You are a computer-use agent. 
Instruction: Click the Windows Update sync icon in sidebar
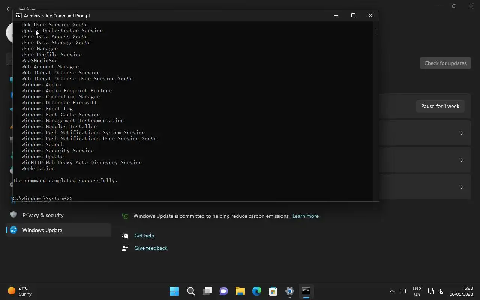point(13,230)
